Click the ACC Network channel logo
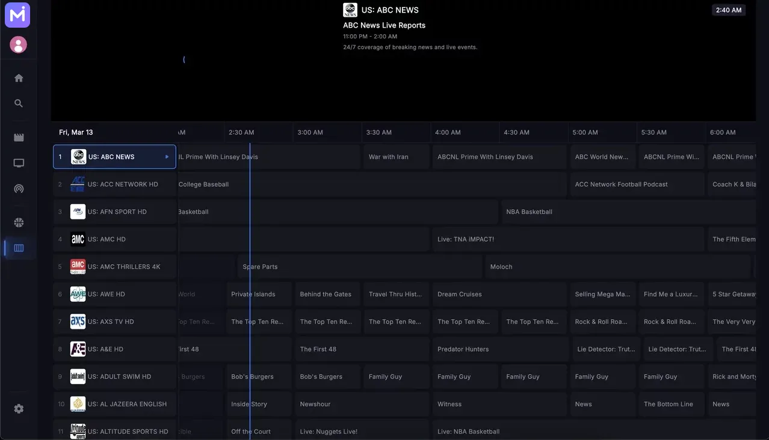 click(78, 184)
